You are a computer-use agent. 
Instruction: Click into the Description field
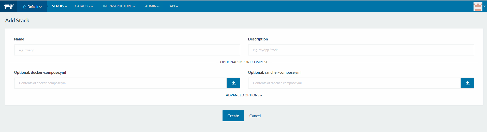(x=361, y=50)
